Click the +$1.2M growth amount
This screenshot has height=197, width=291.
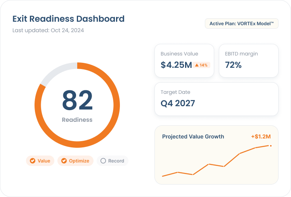tap(261, 137)
